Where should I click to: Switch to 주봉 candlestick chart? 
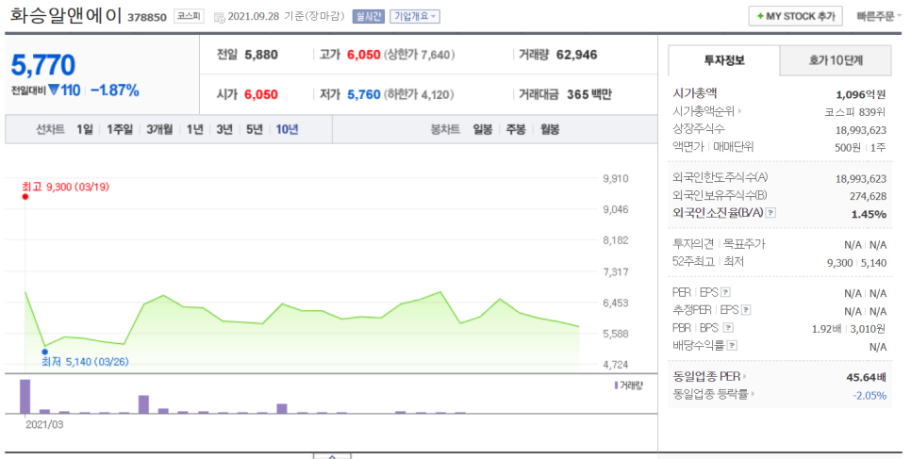tap(515, 129)
